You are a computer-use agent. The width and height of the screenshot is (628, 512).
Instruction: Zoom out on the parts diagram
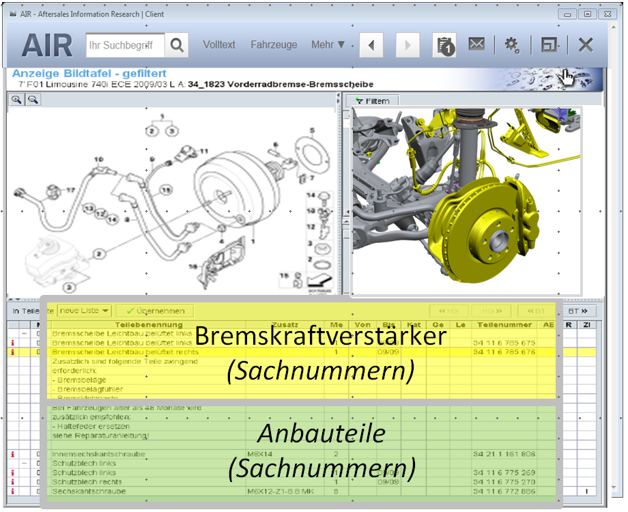32,100
